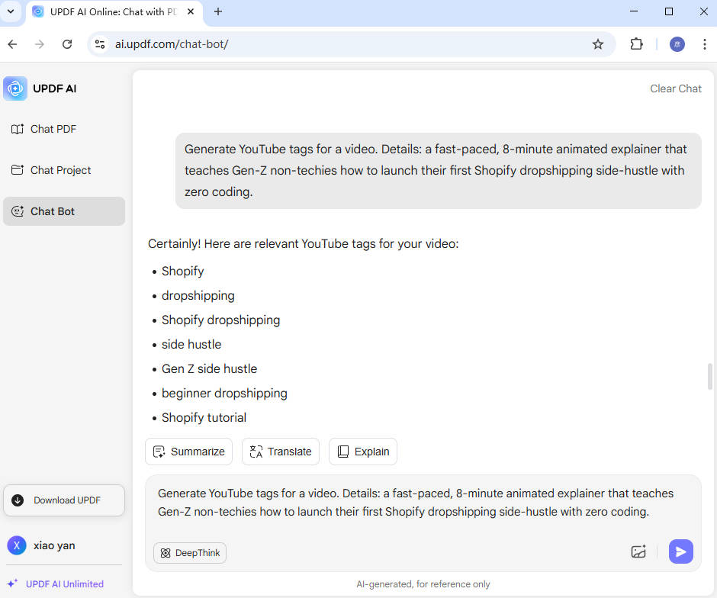717x598 pixels.
Task: Click the UPDF AI logo icon
Action: [15, 88]
